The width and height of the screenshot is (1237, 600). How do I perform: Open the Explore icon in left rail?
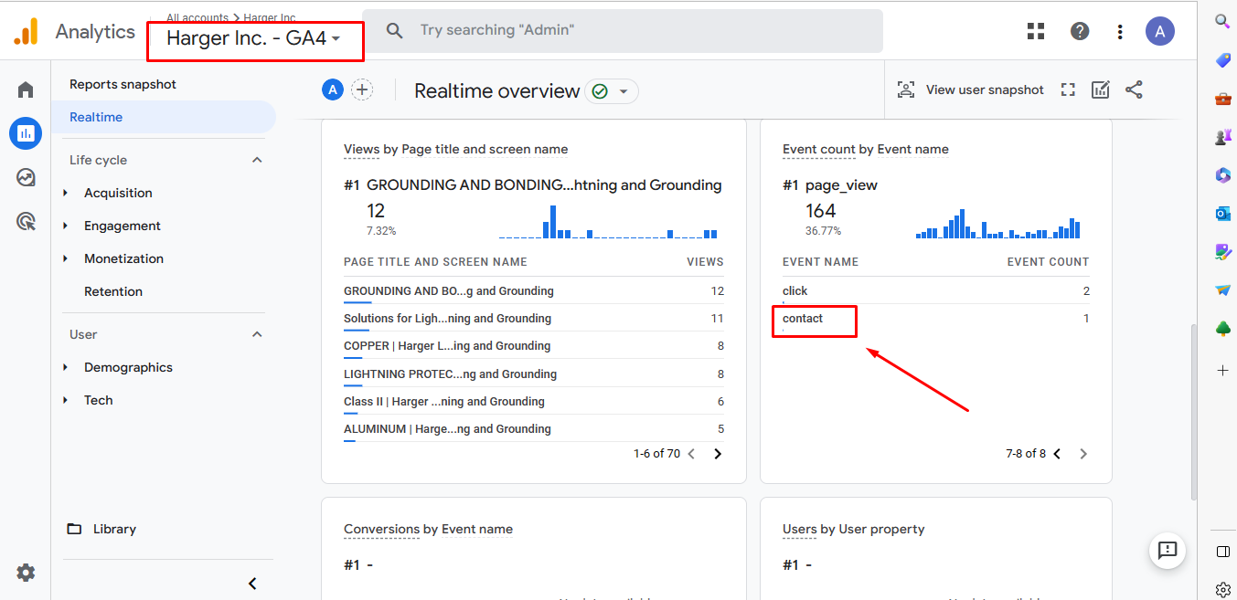[x=26, y=177]
